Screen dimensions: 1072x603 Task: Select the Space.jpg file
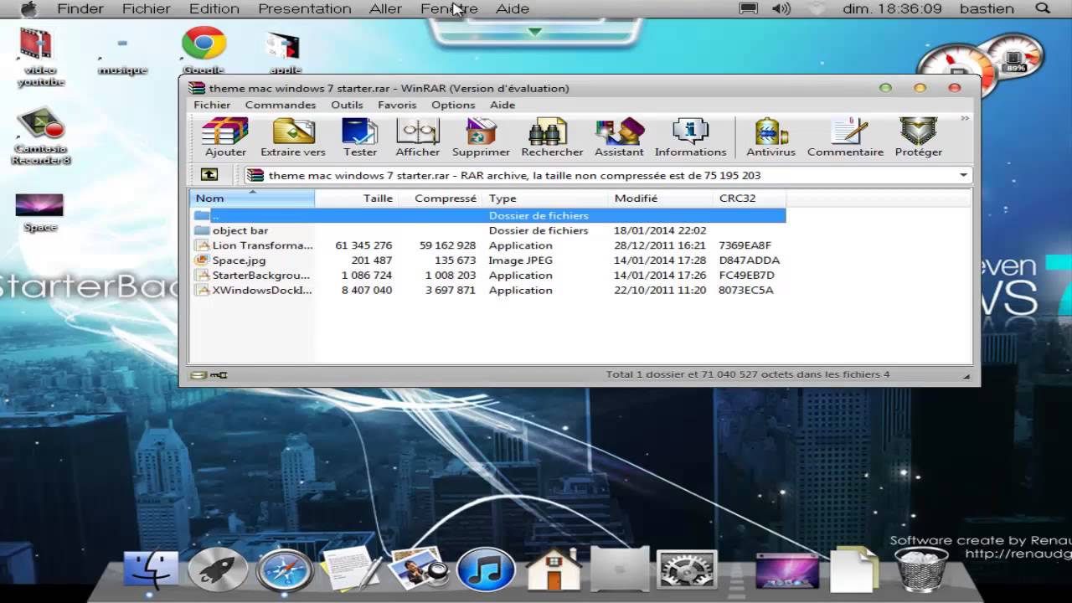point(488,260)
